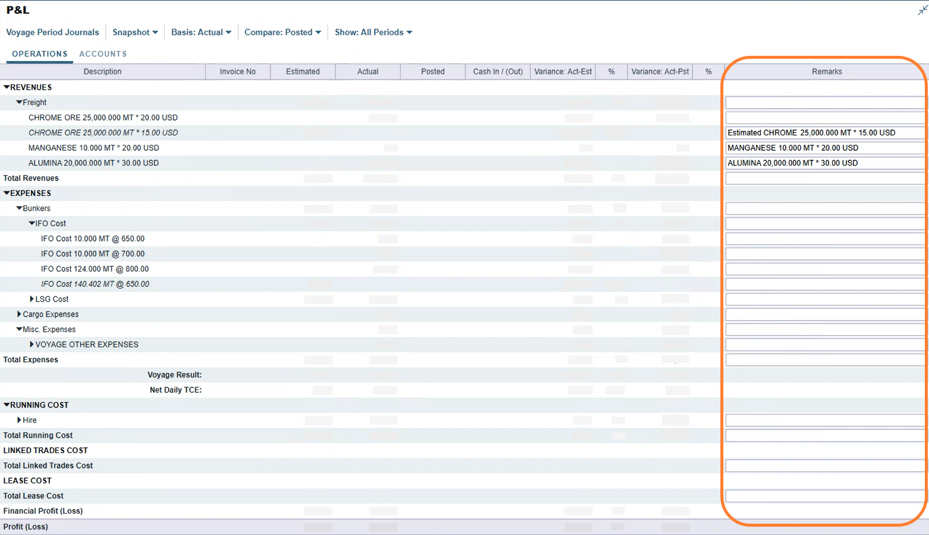This screenshot has width=929, height=535.
Task: Select the Operations tab
Action: click(40, 54)
